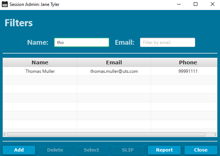Click the SLIP button
Screen dimensions: 220x156
tap(128, 150)
